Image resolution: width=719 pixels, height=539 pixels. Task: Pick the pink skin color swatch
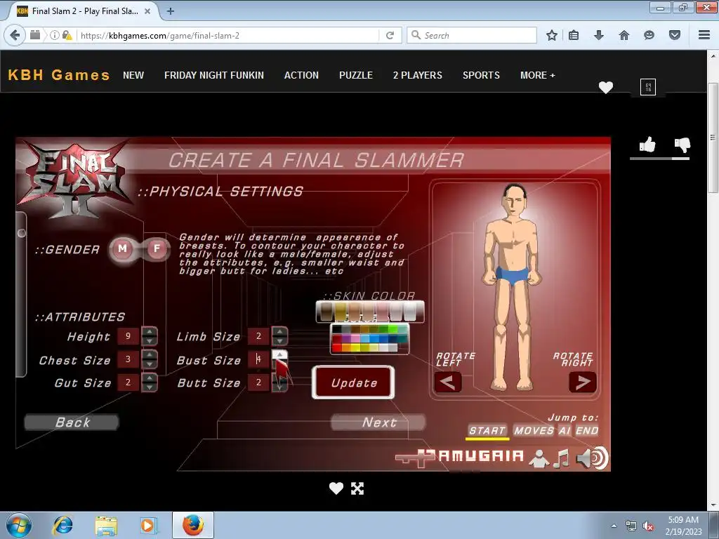pos(383,312)
